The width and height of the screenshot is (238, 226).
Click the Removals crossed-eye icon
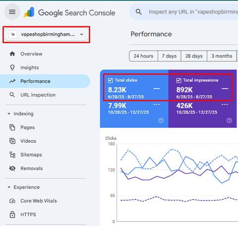pos(12,169)
